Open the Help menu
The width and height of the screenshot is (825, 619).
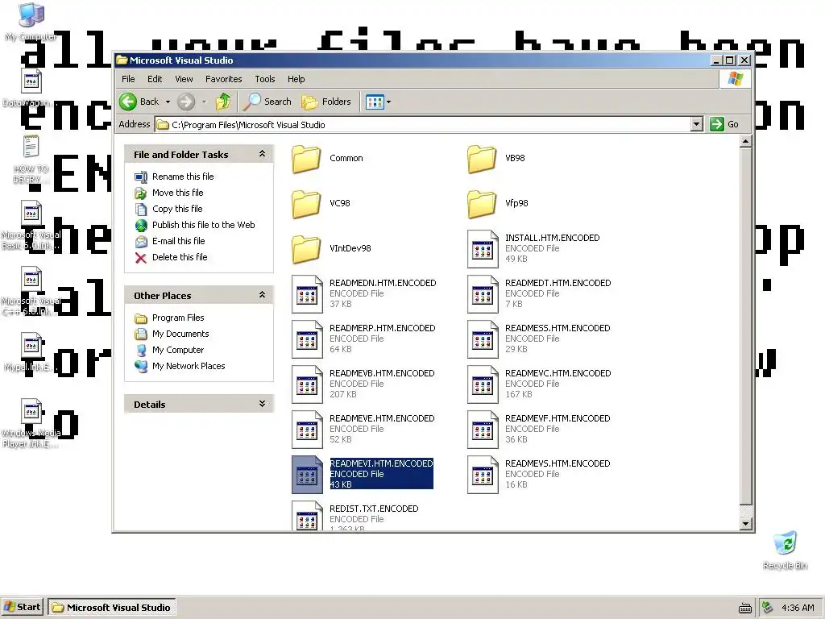click(x=296, y=79)
